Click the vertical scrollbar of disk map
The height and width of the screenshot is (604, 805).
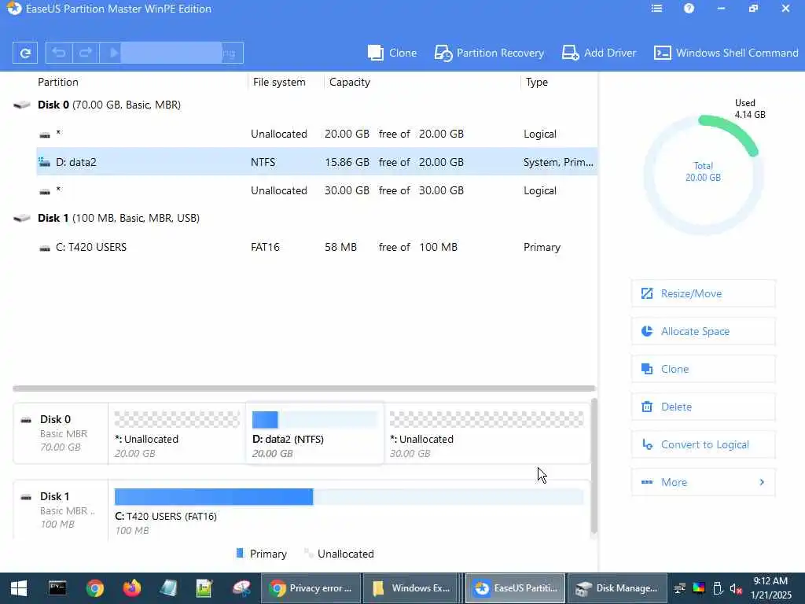(594, 466)
